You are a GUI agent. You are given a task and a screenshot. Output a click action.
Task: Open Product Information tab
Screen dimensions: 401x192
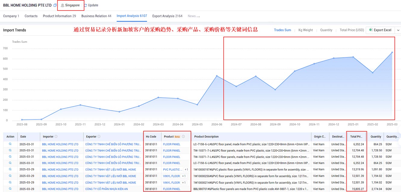(59, 16)
